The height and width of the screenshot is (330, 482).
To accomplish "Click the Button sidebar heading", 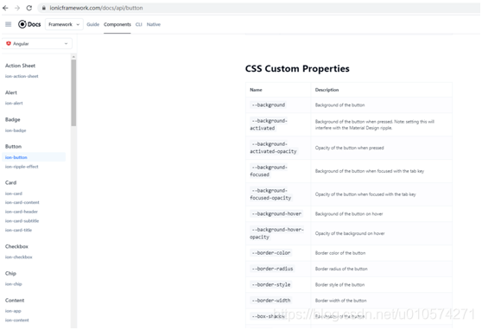I will [x=13, y=146].
